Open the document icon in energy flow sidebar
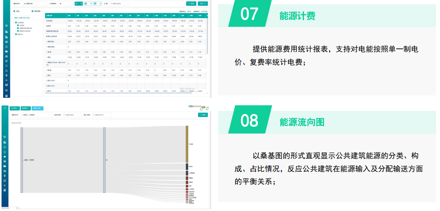Screen dimensions: 440x211 click(x=5, y=152)
